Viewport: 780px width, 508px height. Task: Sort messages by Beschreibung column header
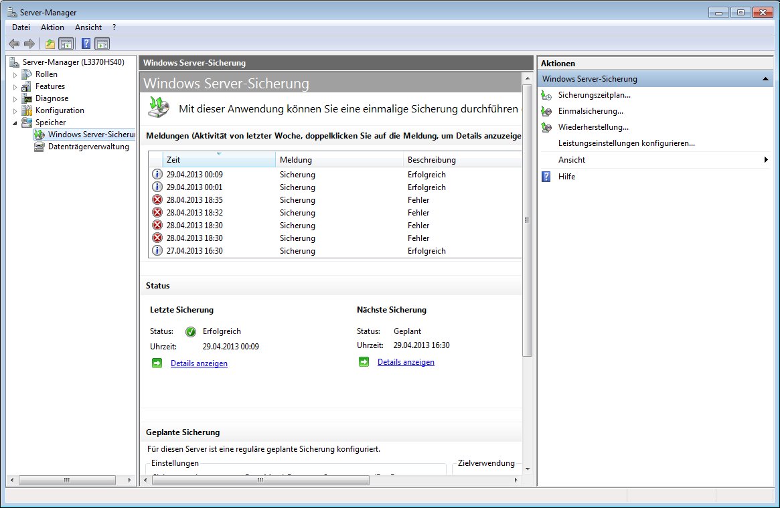462,159
